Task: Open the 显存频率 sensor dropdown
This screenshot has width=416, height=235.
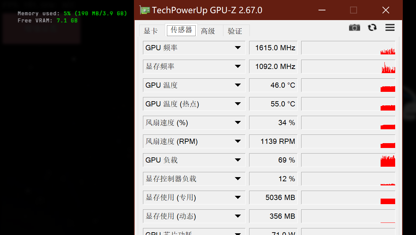Action: point(238,67)
